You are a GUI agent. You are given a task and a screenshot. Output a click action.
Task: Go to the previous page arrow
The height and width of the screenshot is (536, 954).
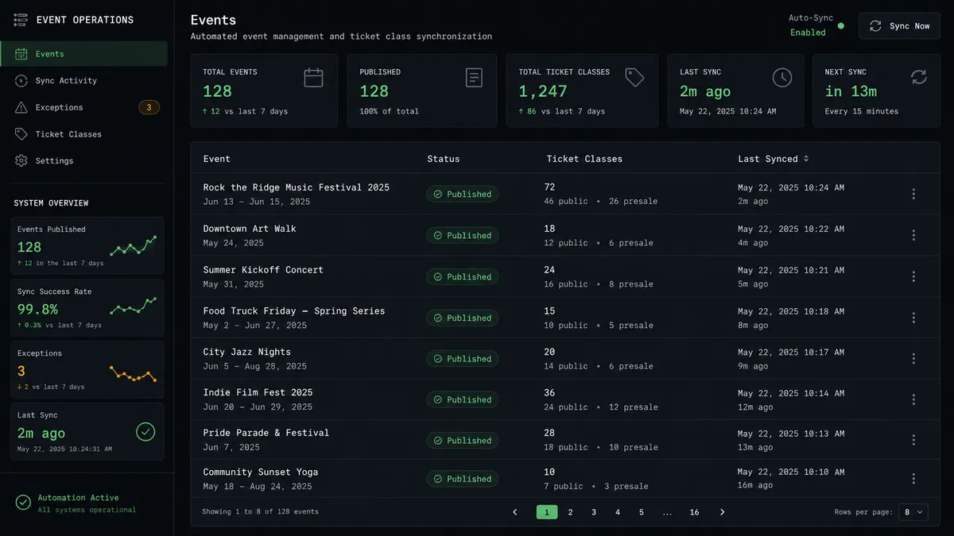pyautogui.click(x=515, y=512)
